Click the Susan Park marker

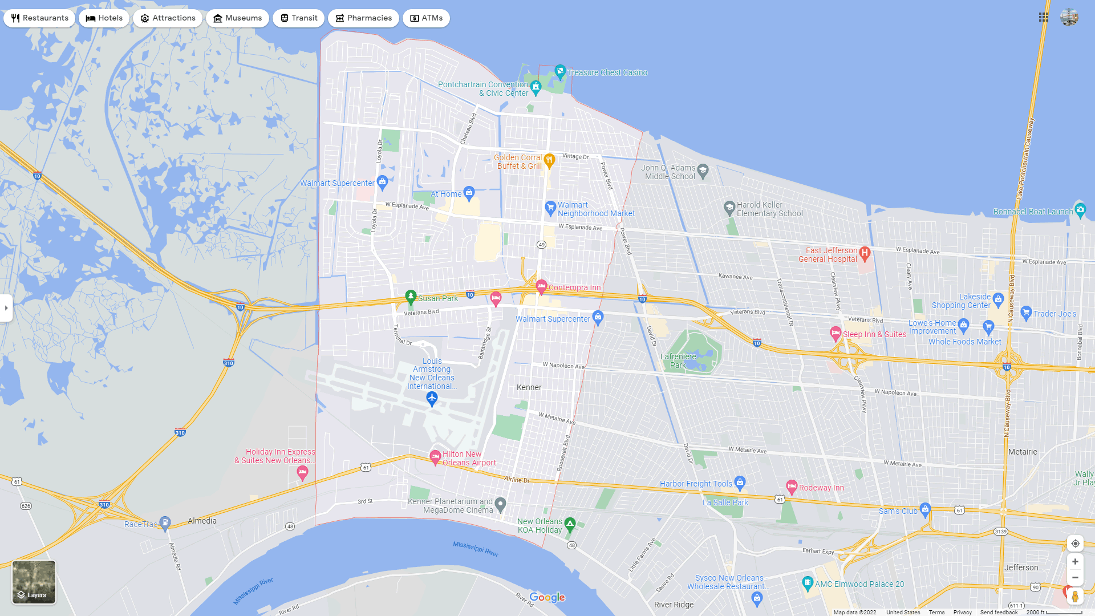(411, 297)
